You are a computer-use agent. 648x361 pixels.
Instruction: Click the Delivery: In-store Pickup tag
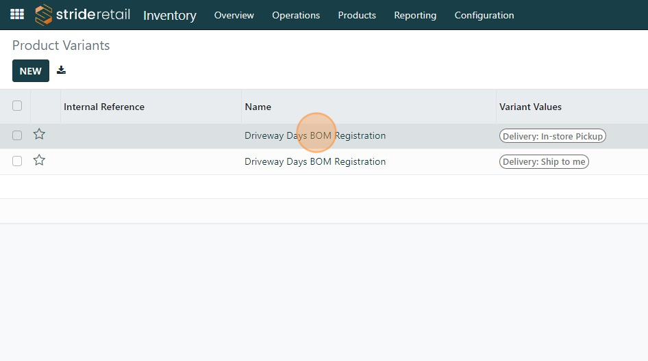[553, 136]
